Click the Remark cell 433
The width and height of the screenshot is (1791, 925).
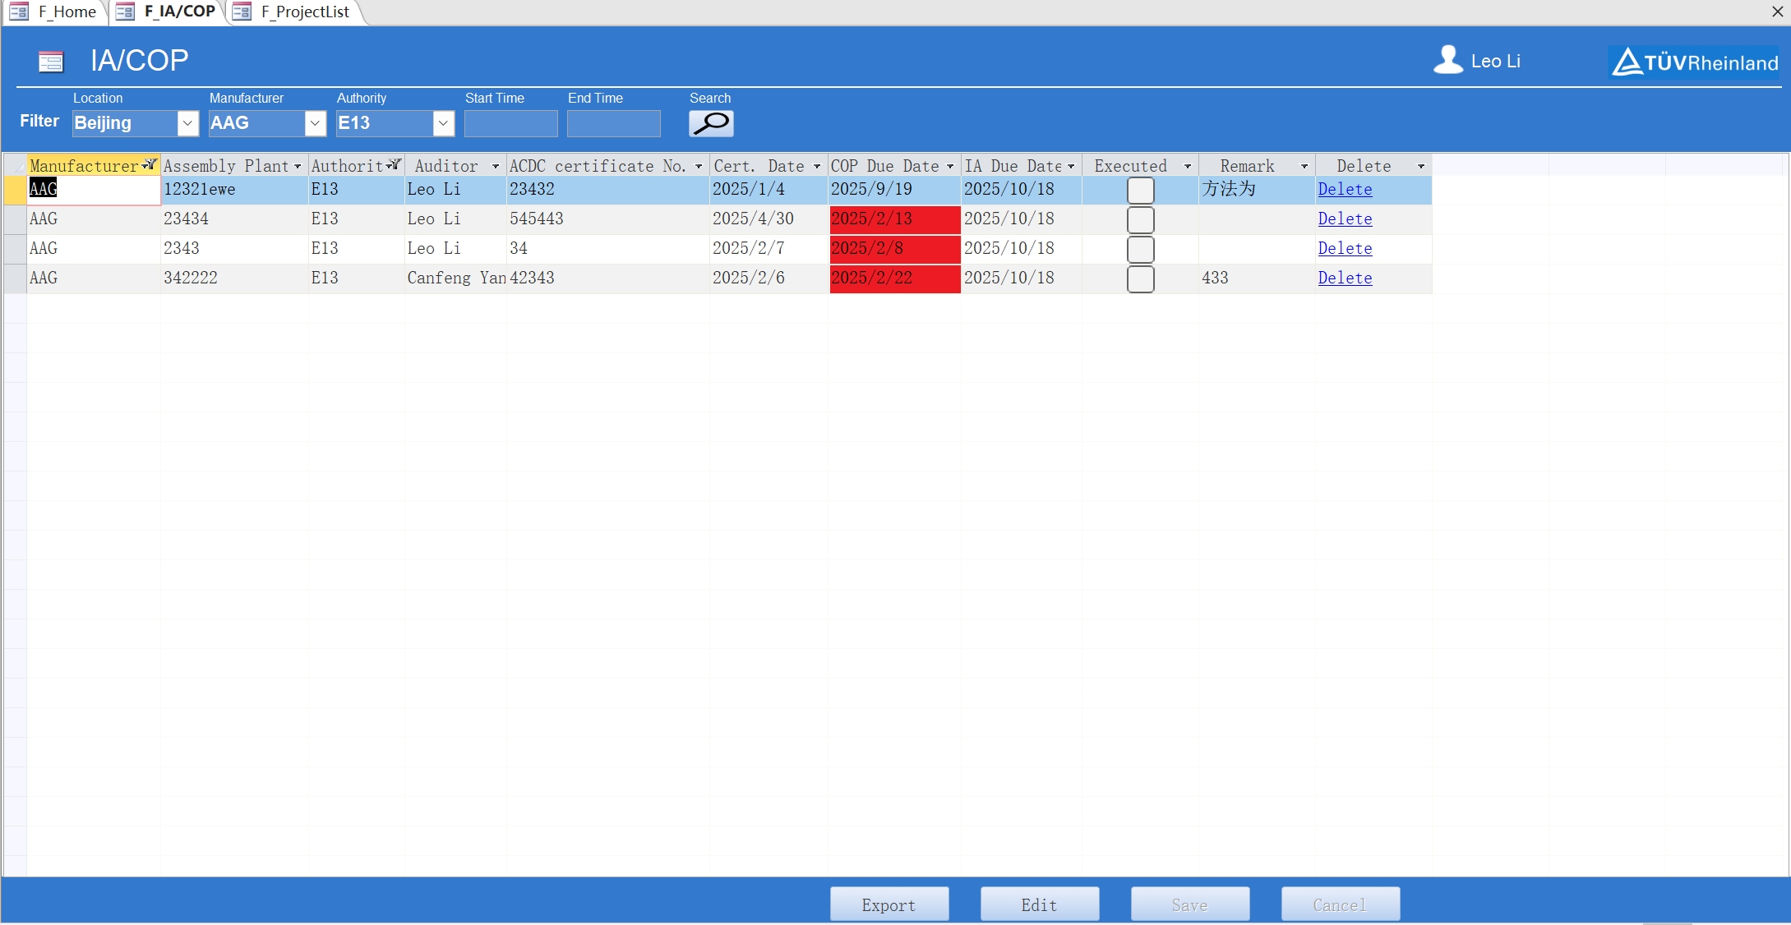[x=1257, y=278]
